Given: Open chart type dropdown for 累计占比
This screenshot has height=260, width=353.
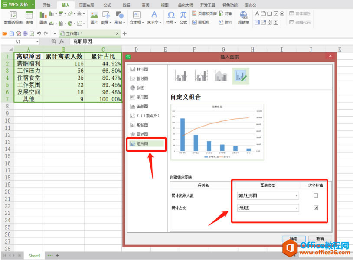Looking at the screenshot, I should [297, 208].
